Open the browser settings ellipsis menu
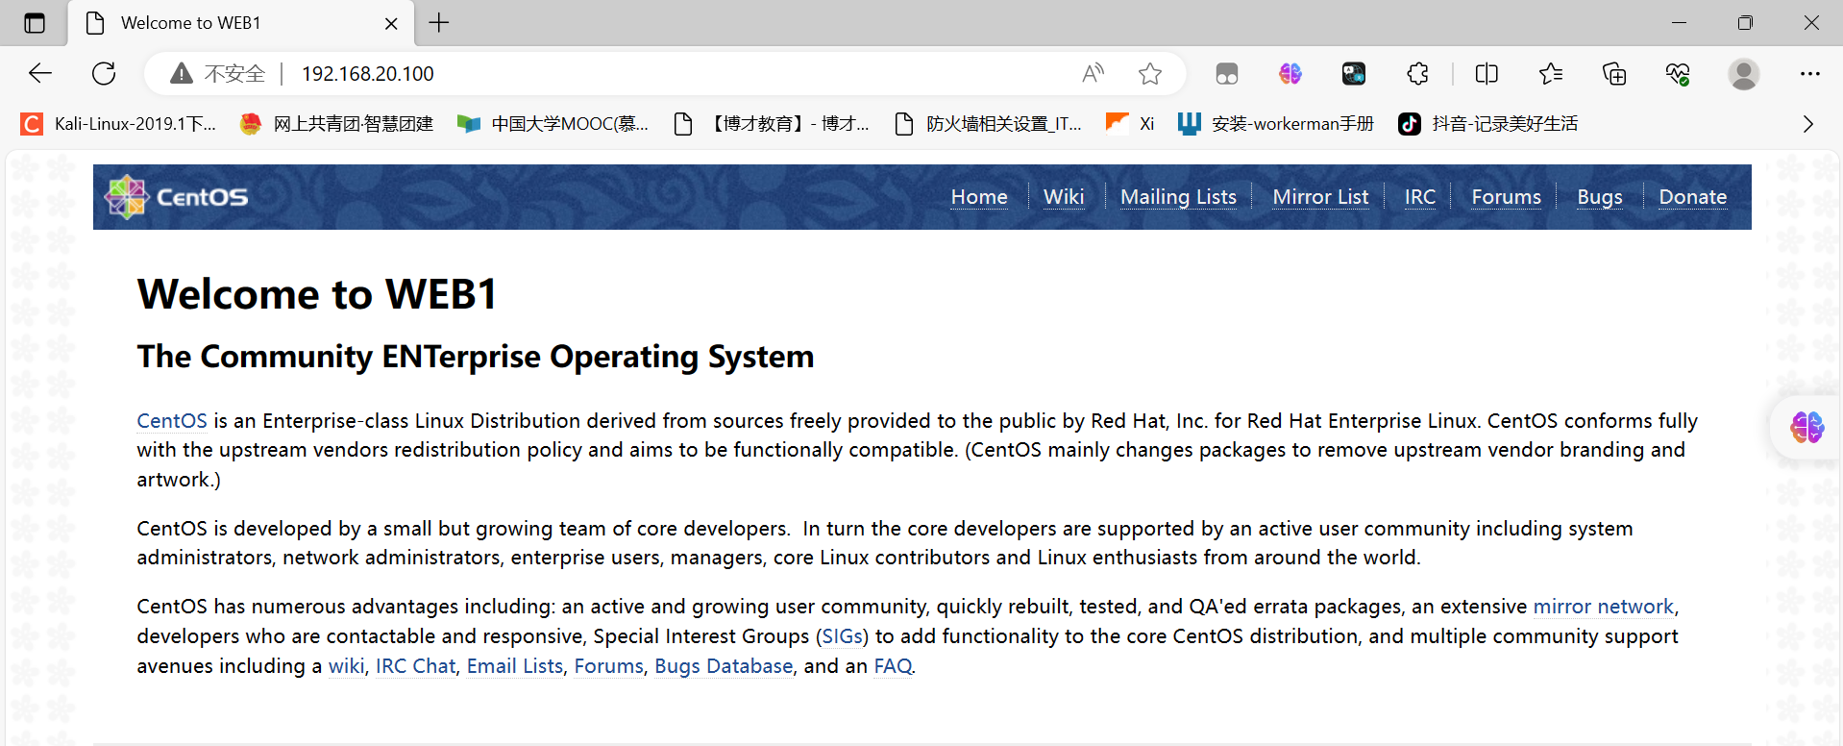1843x746 pixels. pos(1810,73)
